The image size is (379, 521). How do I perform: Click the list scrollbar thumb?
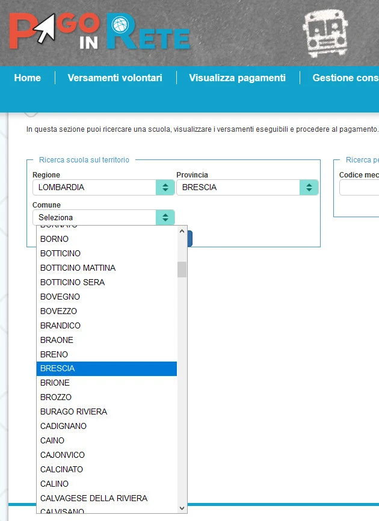click(x=182, y=269)
